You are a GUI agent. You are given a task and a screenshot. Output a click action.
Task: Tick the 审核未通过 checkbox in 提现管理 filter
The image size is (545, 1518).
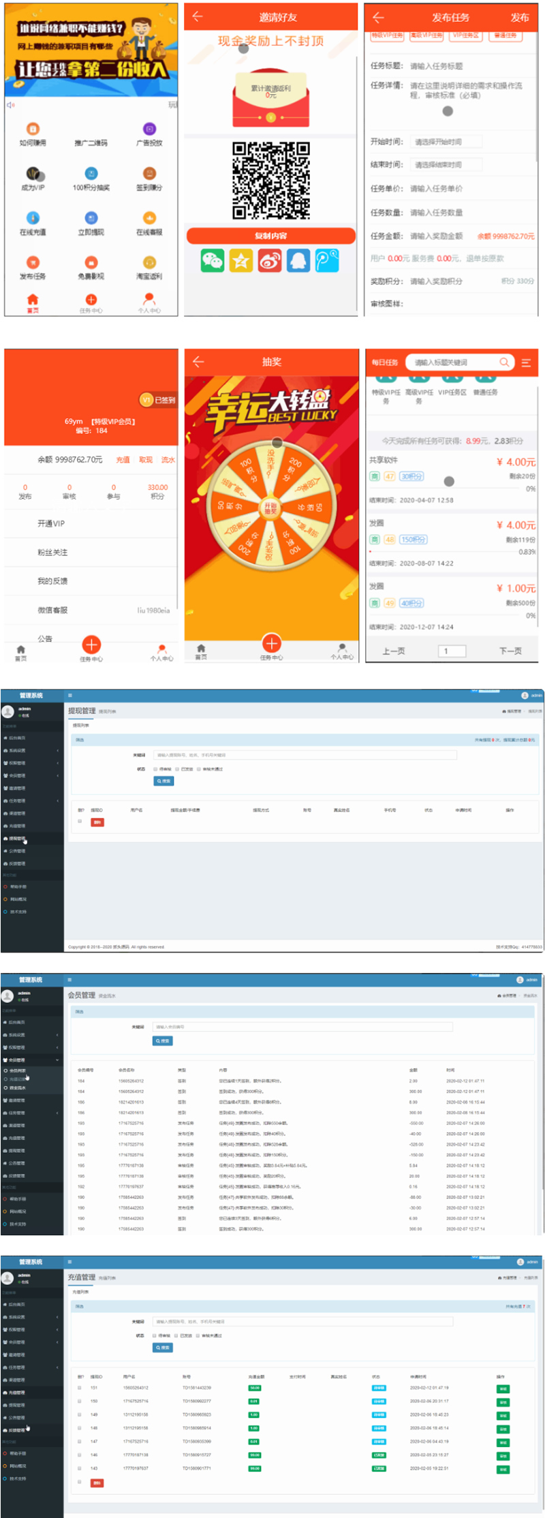(x=199, y=769)
